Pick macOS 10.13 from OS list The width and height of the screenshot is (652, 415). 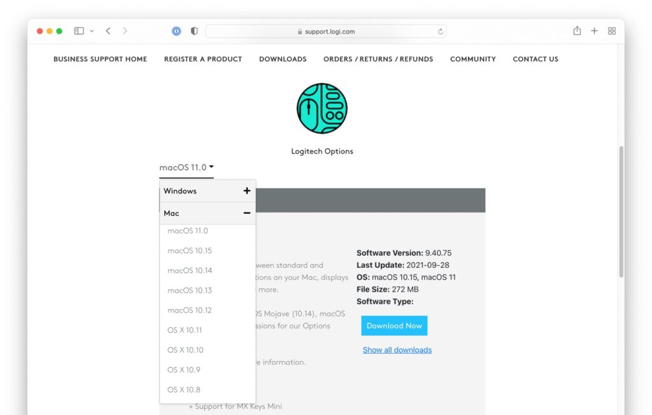click(190, 290)
